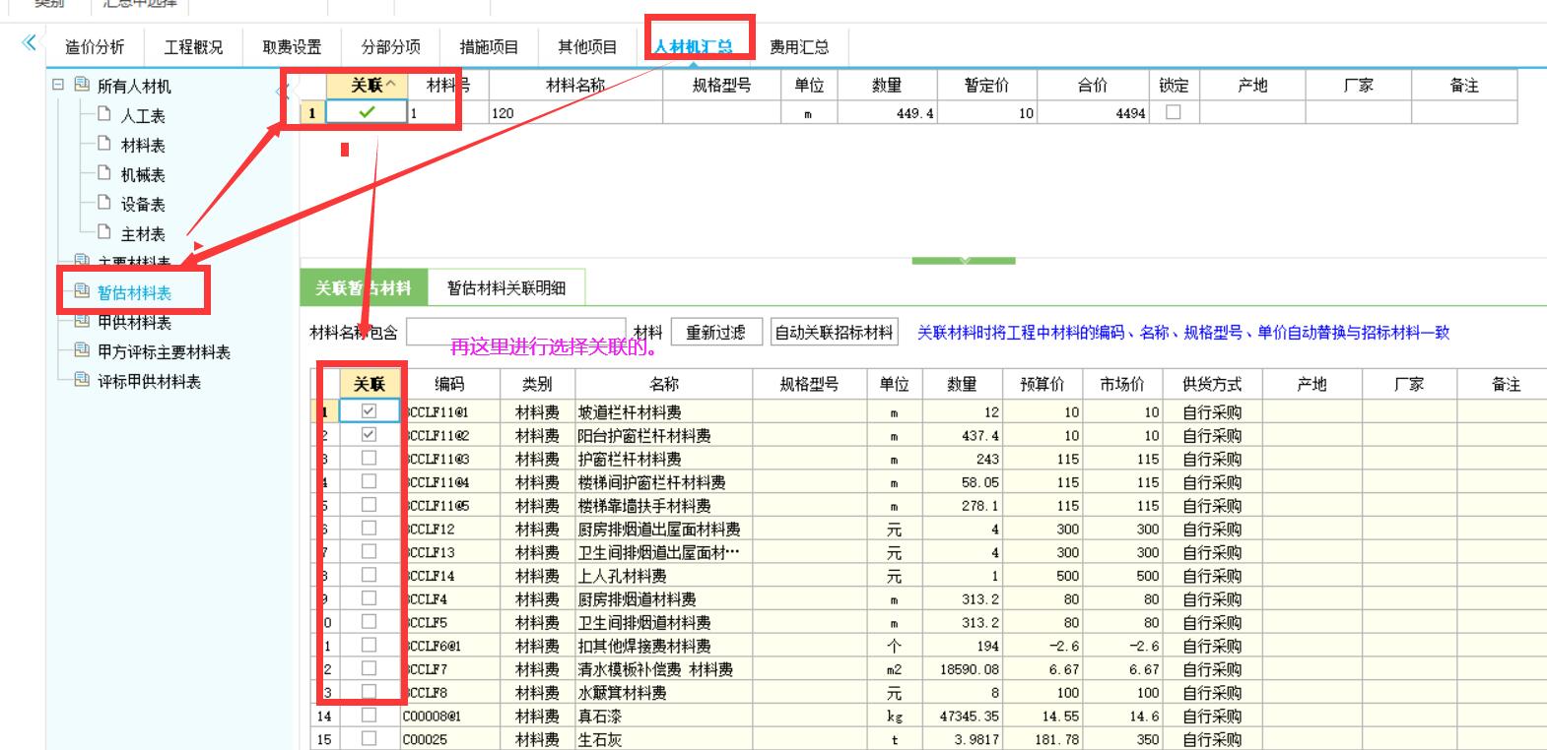Click the 人工表 document icon
The height and width of the screenshot is (750, 1547).
tap(104, 114)
